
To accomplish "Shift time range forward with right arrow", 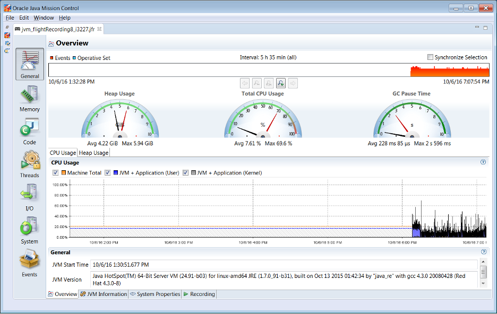I will (x=293, y=83).
